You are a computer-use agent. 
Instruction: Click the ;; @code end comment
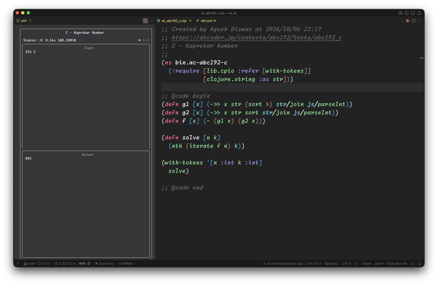tap(182, 188)
